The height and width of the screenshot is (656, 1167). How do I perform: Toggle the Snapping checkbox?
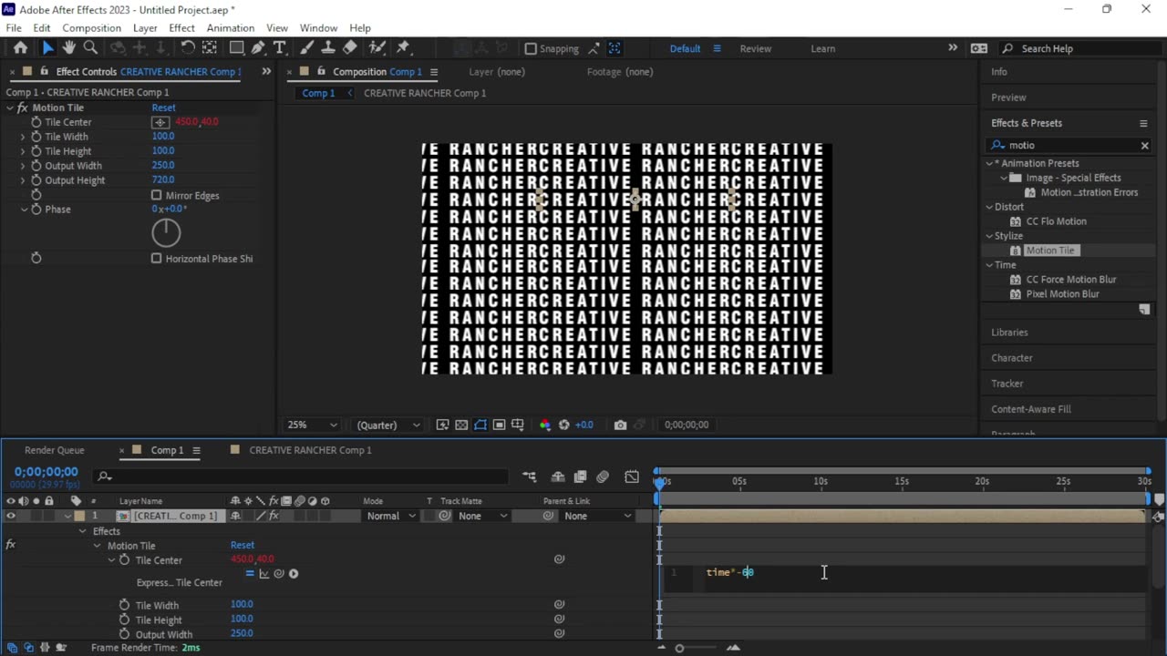click(531, 49)
